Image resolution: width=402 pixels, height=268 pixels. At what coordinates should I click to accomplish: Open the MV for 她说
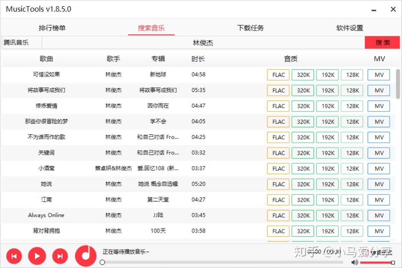click(379, 184)
